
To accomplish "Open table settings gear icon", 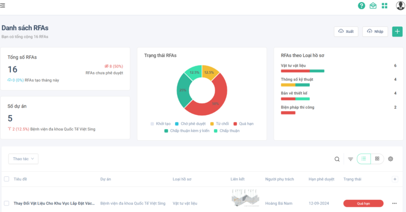I will point(391,159).
